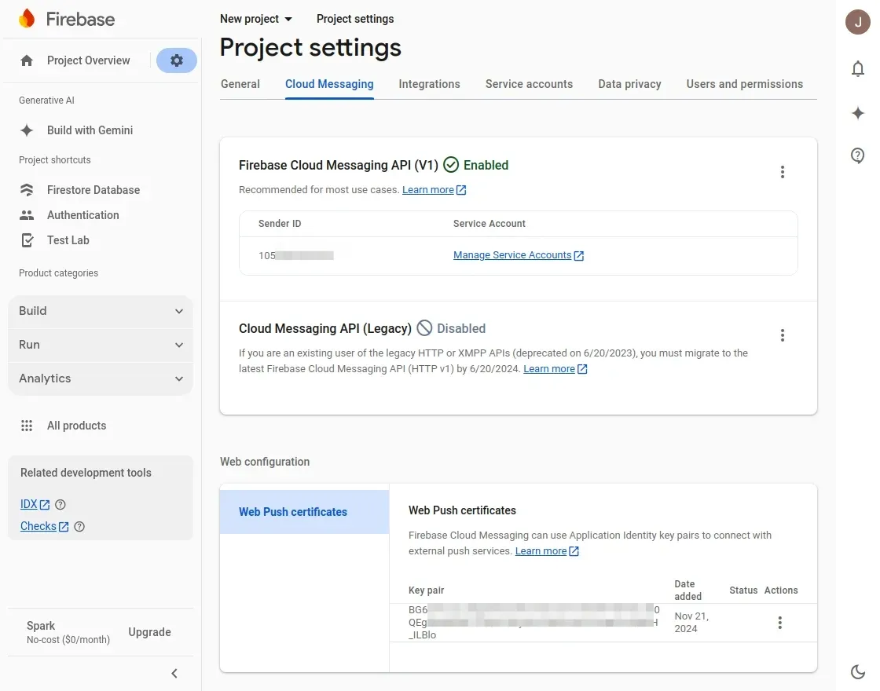Open the Checks link

pyautogui.click(x=38, y=526)
